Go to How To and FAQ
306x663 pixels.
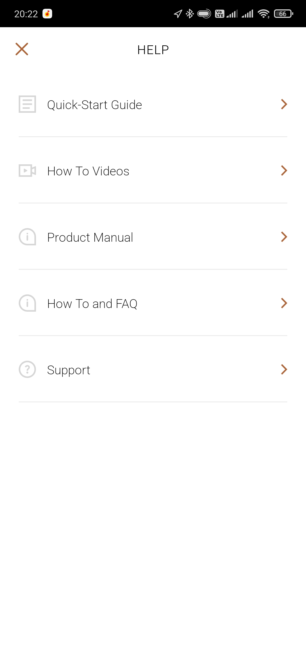tap(92, 304)
